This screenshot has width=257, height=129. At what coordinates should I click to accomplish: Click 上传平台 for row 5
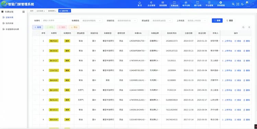click(227, 80)
